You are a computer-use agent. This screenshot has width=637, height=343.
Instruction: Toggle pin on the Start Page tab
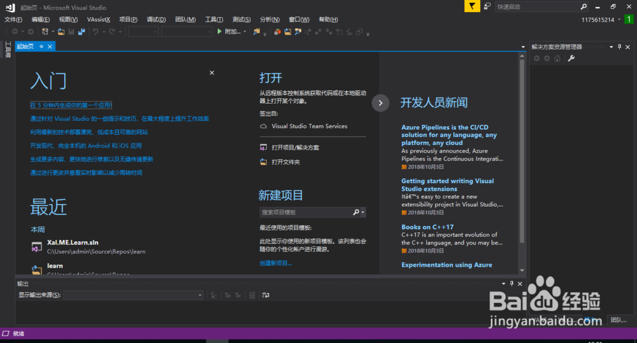point(41,46)
